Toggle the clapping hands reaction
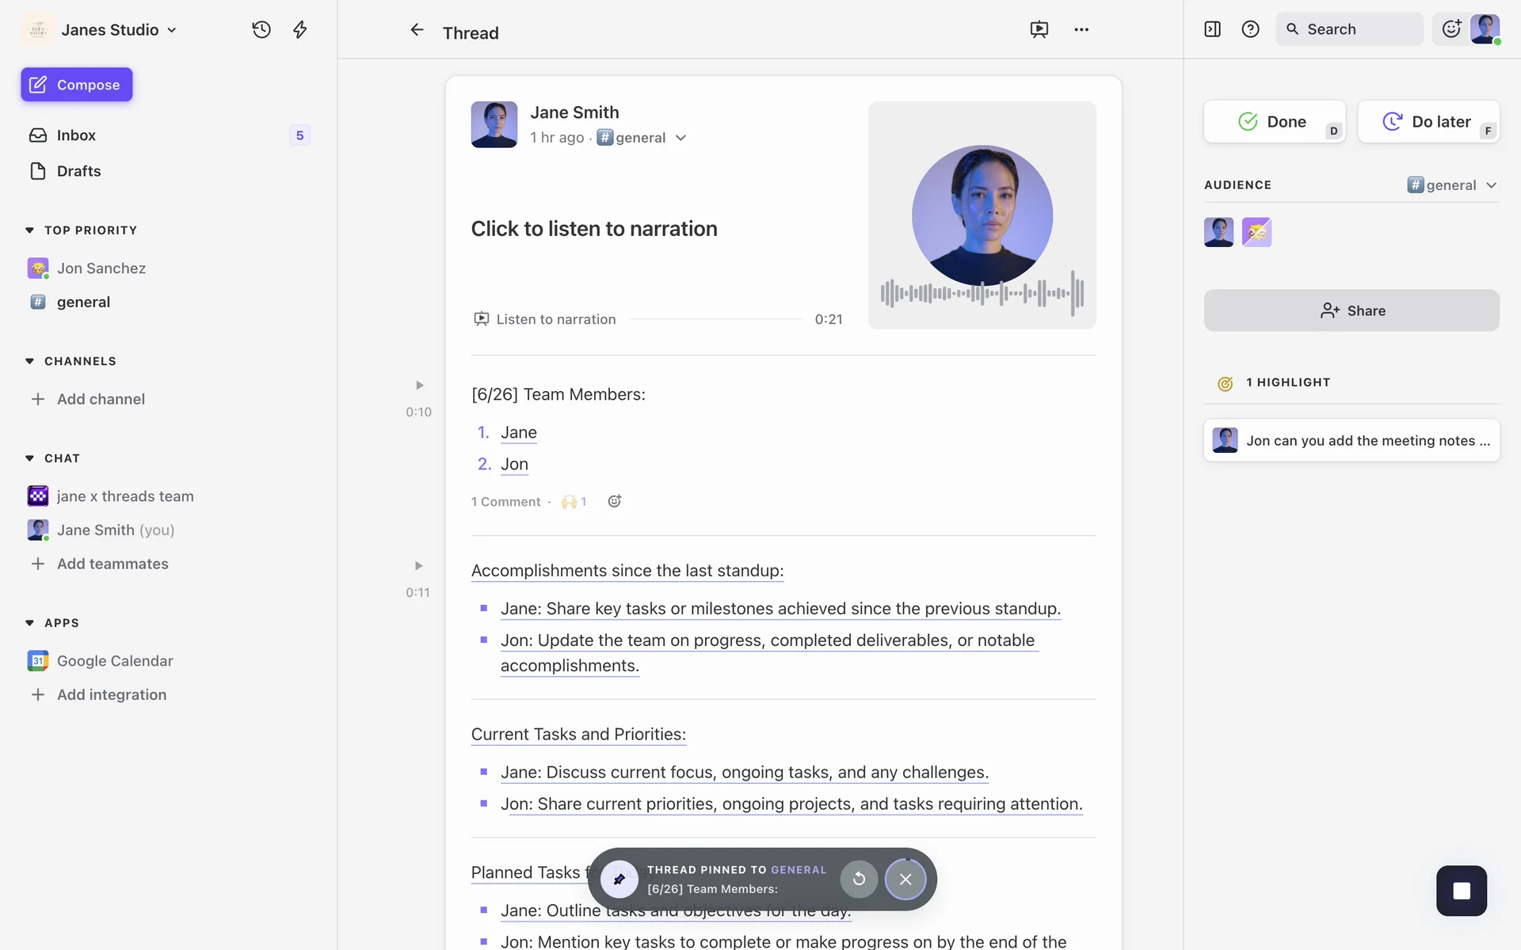Image resolution: width=1521 pixels, height=950 pixels. (x=574, y=501)
